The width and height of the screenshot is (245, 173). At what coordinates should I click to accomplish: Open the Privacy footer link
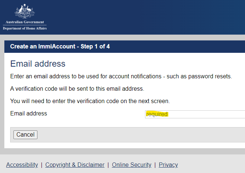168,165
